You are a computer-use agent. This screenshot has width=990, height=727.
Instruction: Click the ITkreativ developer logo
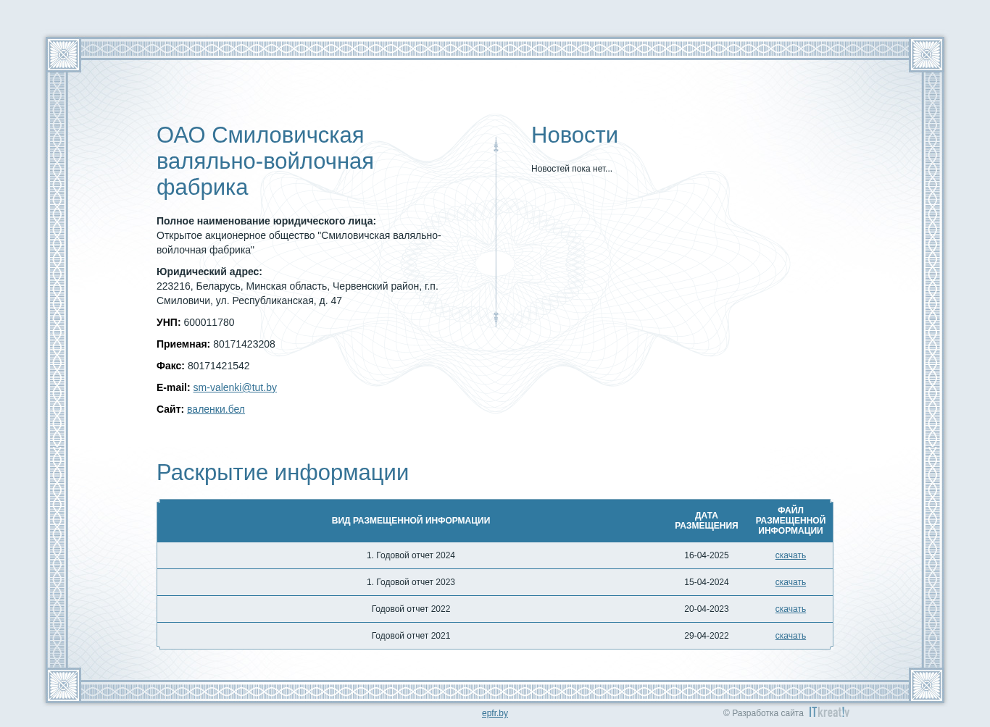(x=829, y=713)
